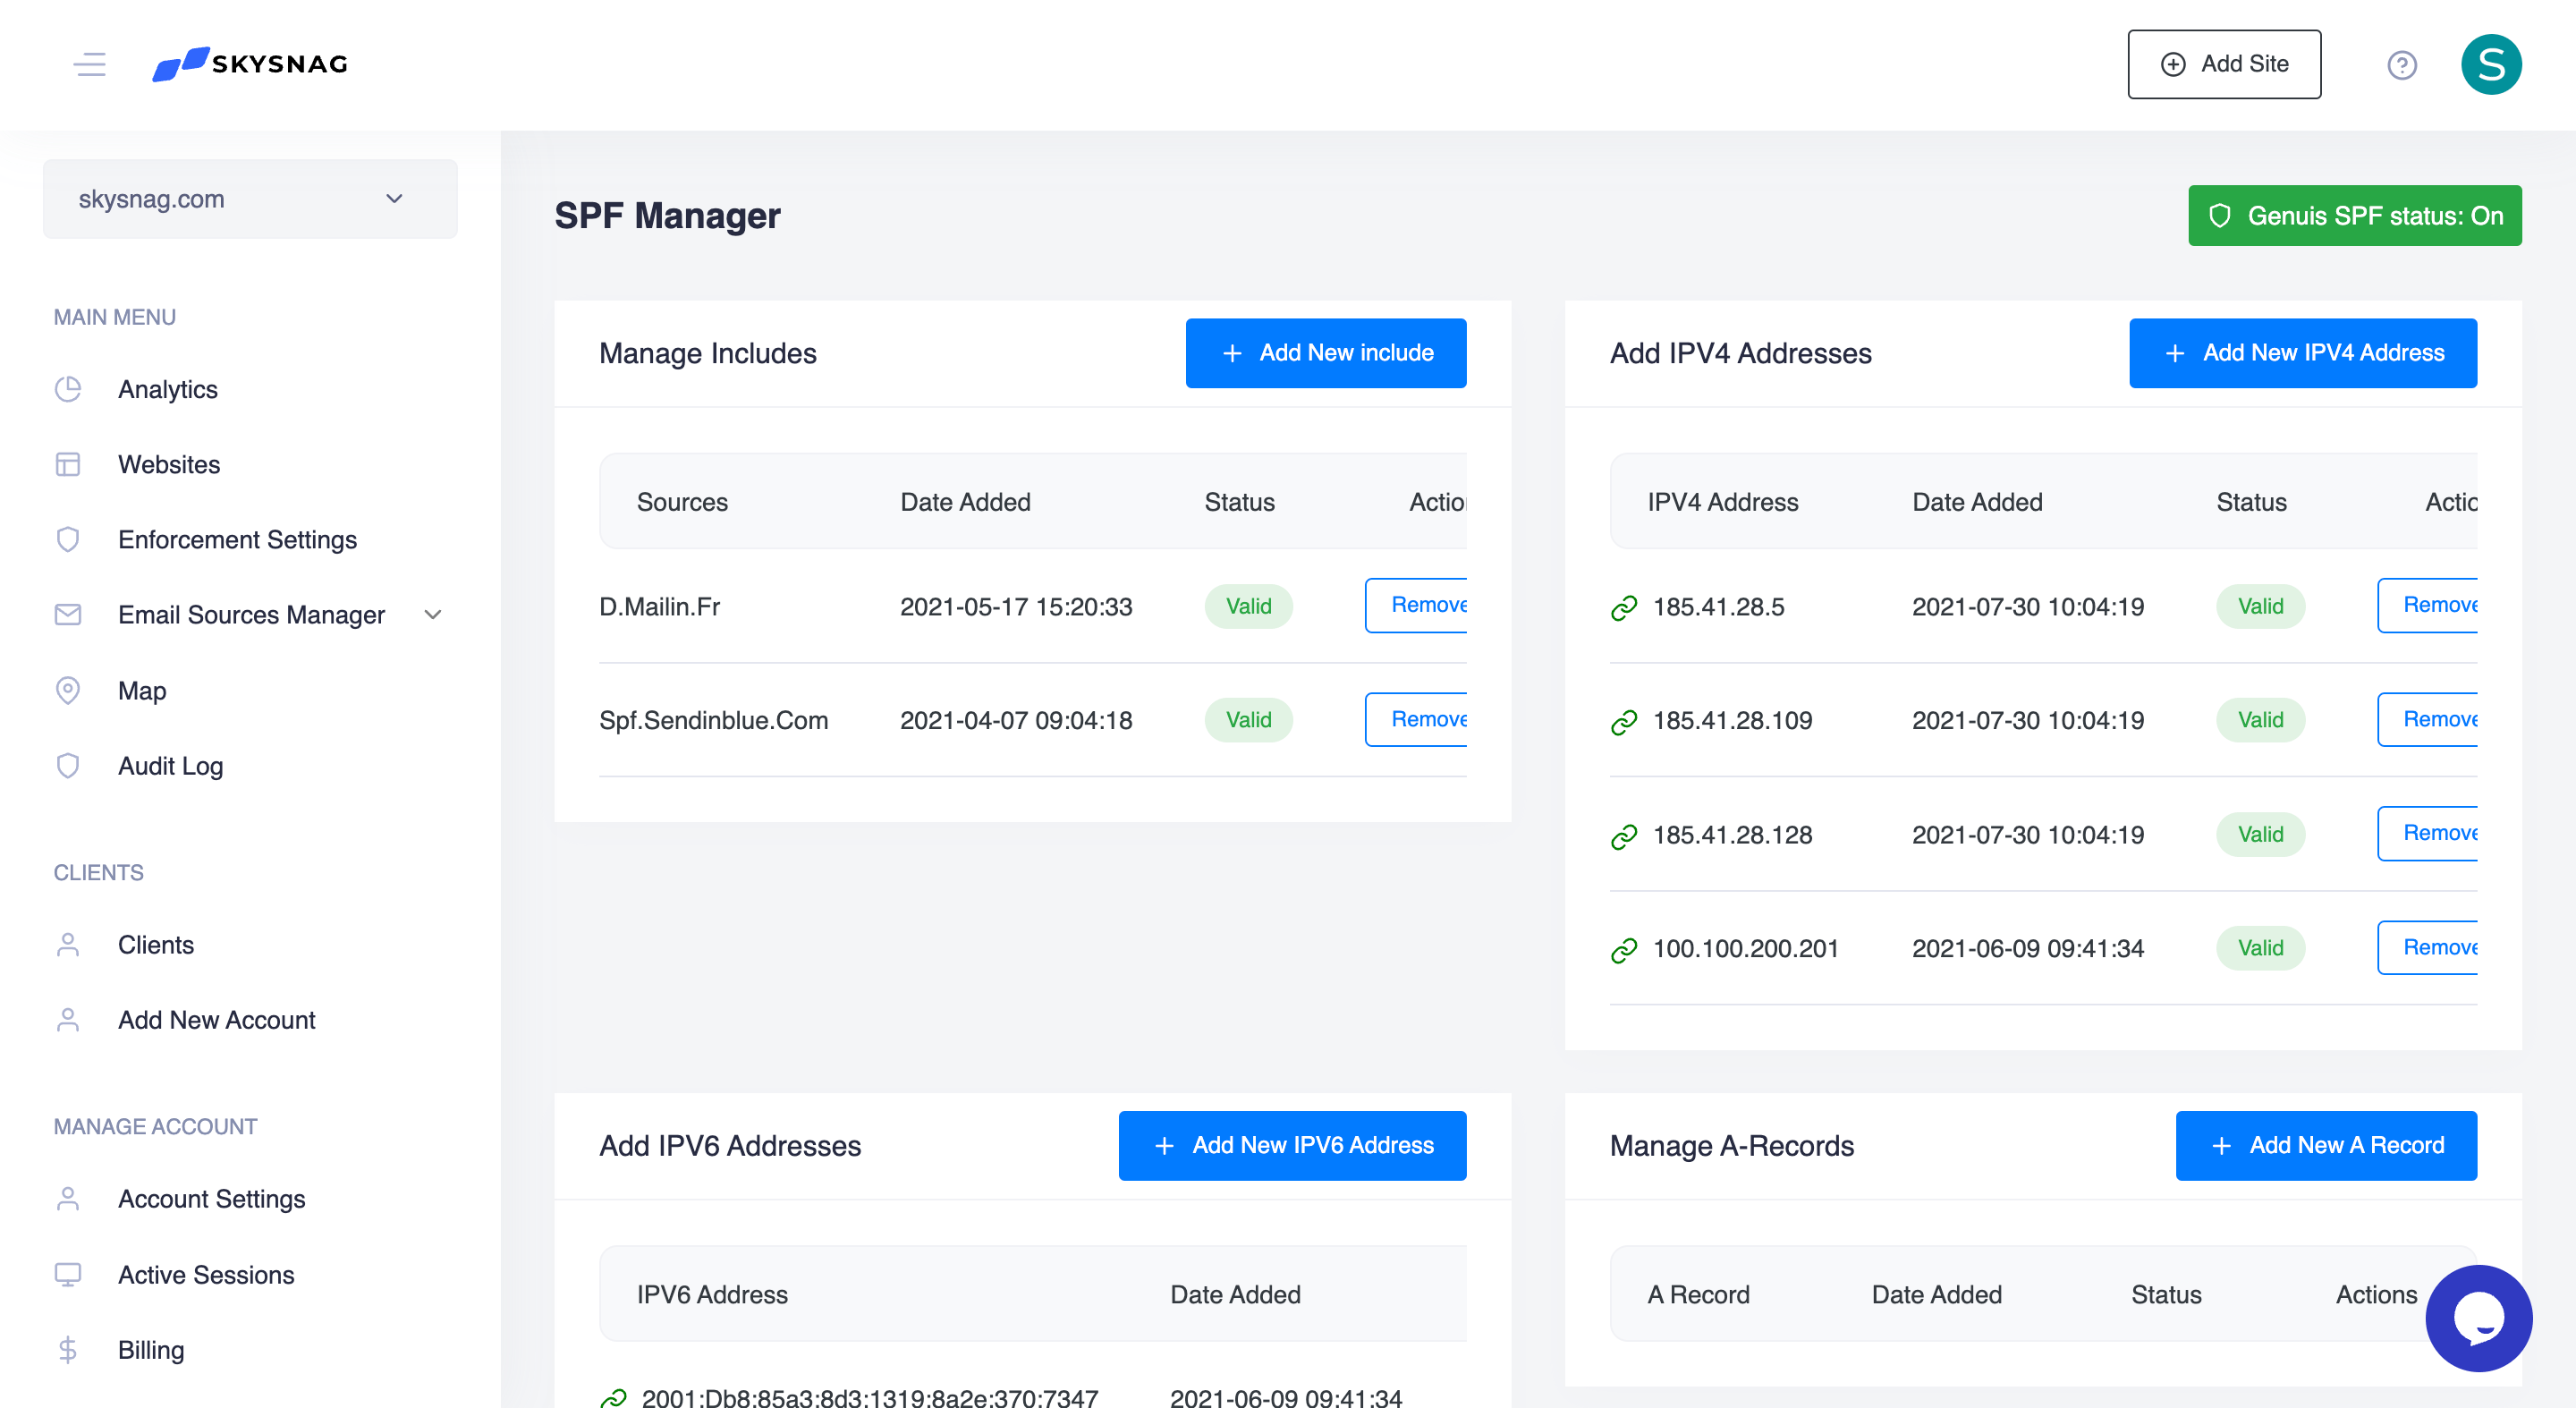2576x1408 pixels.
Task: Open Active Sessions in the sidebar
Action: point(206,1275)
